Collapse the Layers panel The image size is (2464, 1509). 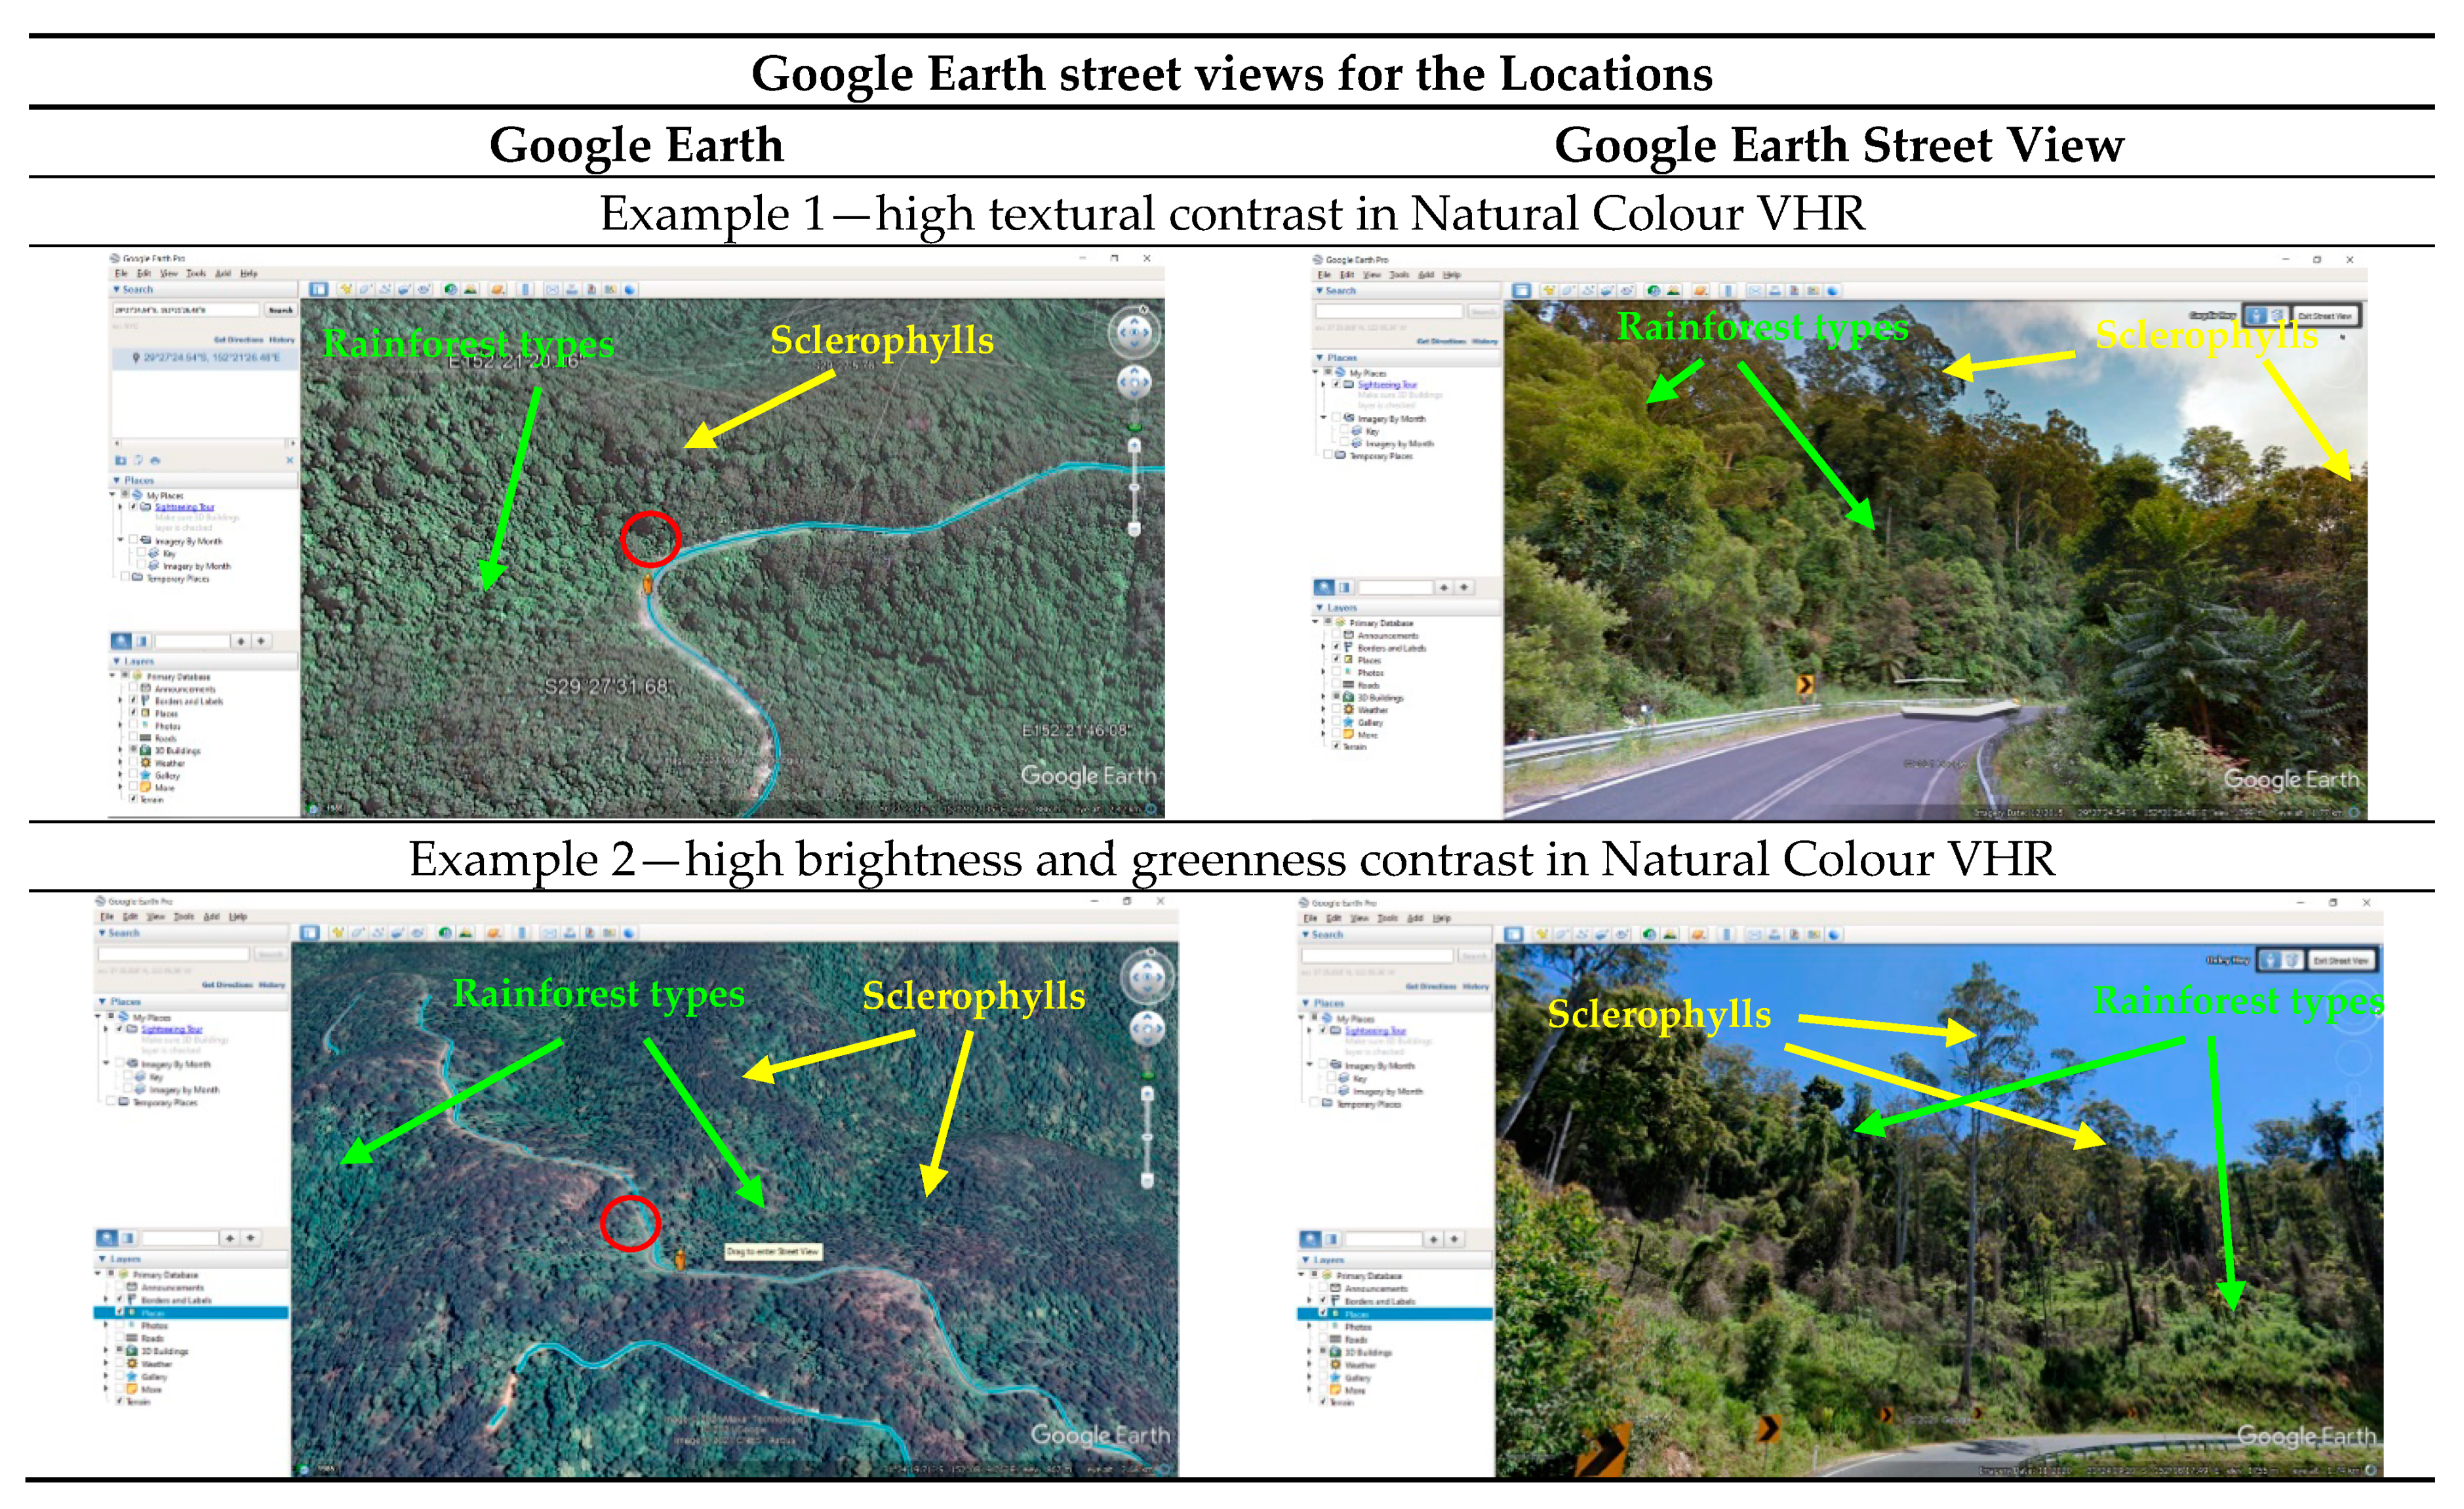[117, 661]
